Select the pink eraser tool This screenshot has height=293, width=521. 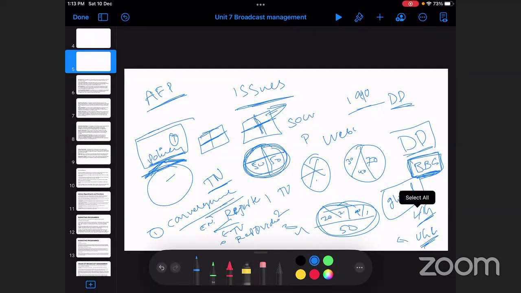[263, 273]
